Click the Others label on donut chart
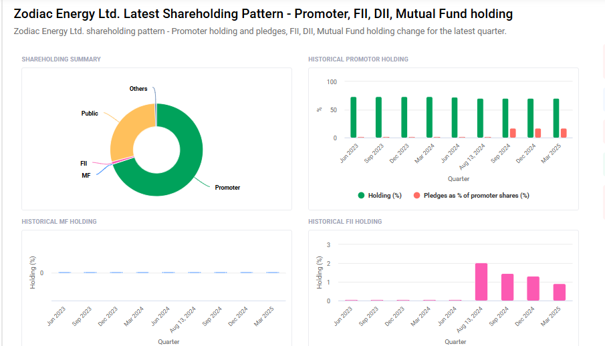Screen dimensions: 605x346 tap(138, 89)
